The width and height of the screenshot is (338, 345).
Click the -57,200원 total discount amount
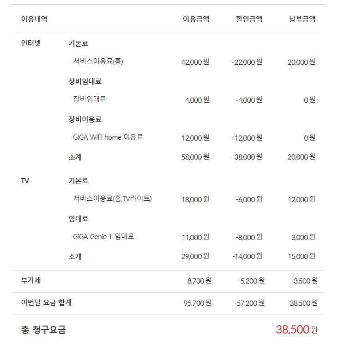249,303
